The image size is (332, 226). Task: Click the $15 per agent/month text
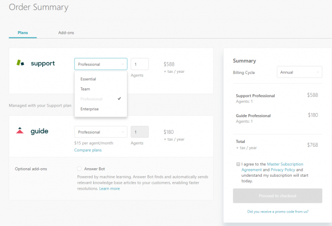pos(94,143)
